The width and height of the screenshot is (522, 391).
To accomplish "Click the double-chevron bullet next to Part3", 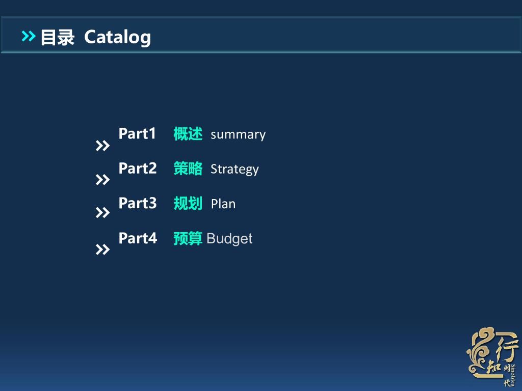I will [x=102, y=213].
